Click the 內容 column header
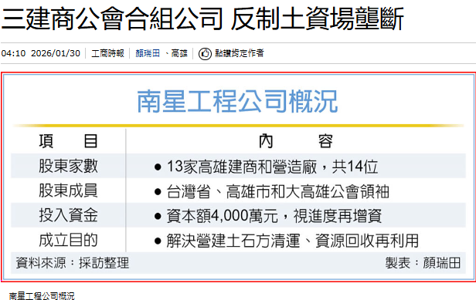Screen dimensions: 476x300 point(296,141)
